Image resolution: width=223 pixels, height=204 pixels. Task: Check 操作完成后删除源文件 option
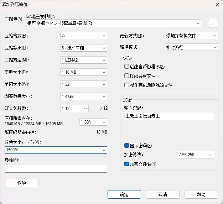click(126, 85)
